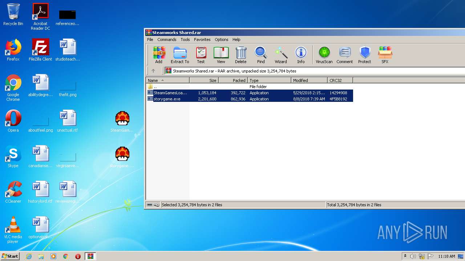Sort by Size column header

(x=204, y=80)
